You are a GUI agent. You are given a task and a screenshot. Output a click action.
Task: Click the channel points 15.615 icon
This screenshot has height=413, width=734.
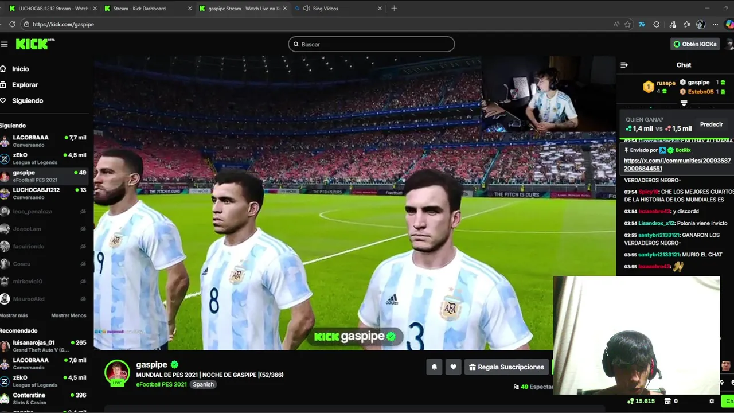point(631,401)
